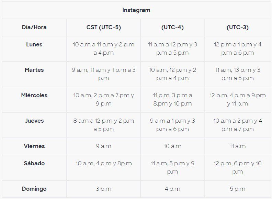Click the Viernes 9 a.m cell
Viewport: 272px width, 199px height.
104,146
